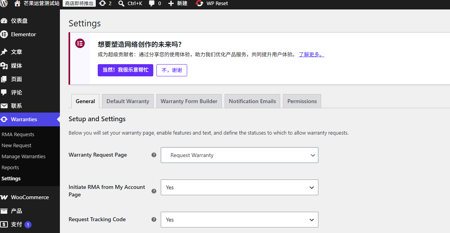Image resolution: width=450 pixels, height=233 pixels.
Task: Click the Warranties refresh icon in sidebar
Action: pyautogui.click(x=4, y=119)
